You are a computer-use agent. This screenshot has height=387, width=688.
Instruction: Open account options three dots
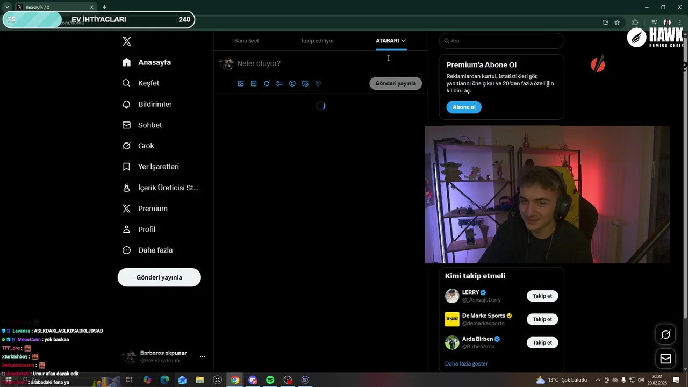pos(203,356)
